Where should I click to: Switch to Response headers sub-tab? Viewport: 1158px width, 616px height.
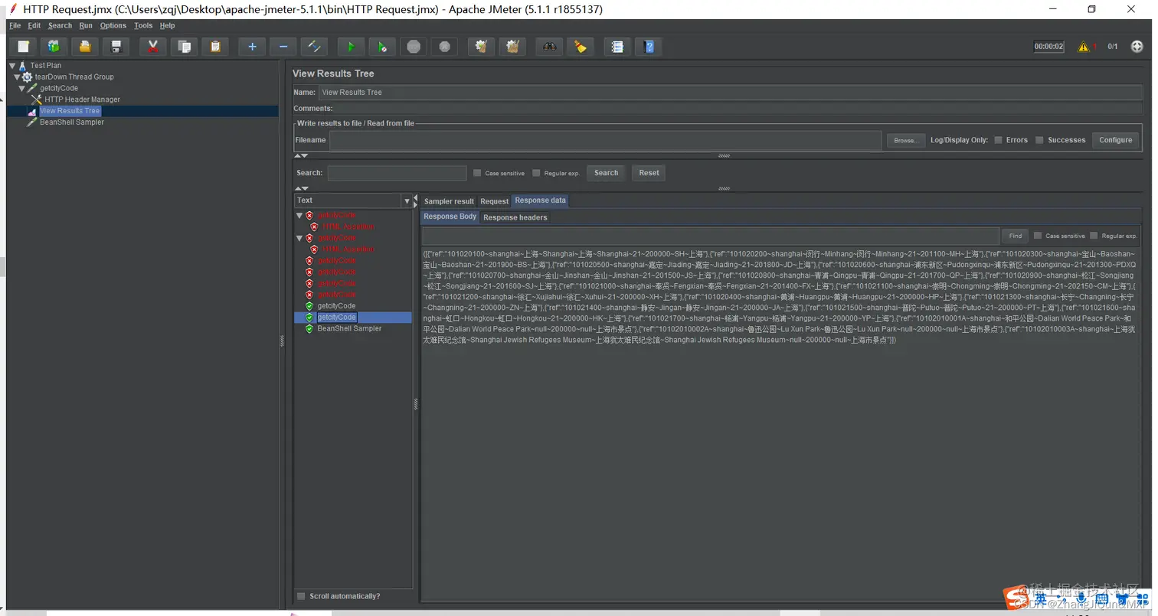coord(515,217)
